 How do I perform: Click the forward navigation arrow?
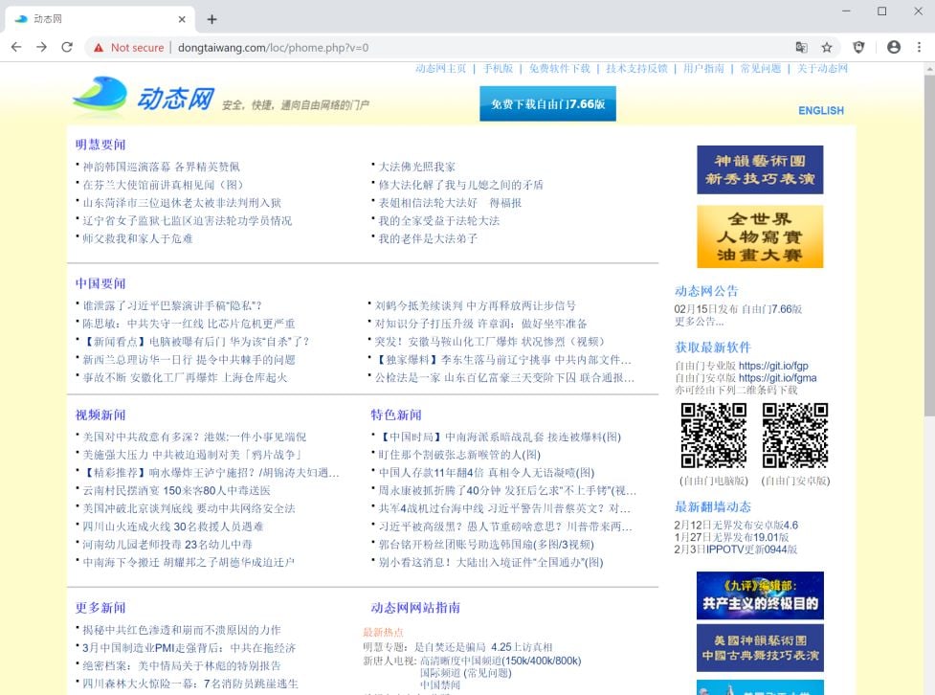pyautogui.click(x=41, y=46)
